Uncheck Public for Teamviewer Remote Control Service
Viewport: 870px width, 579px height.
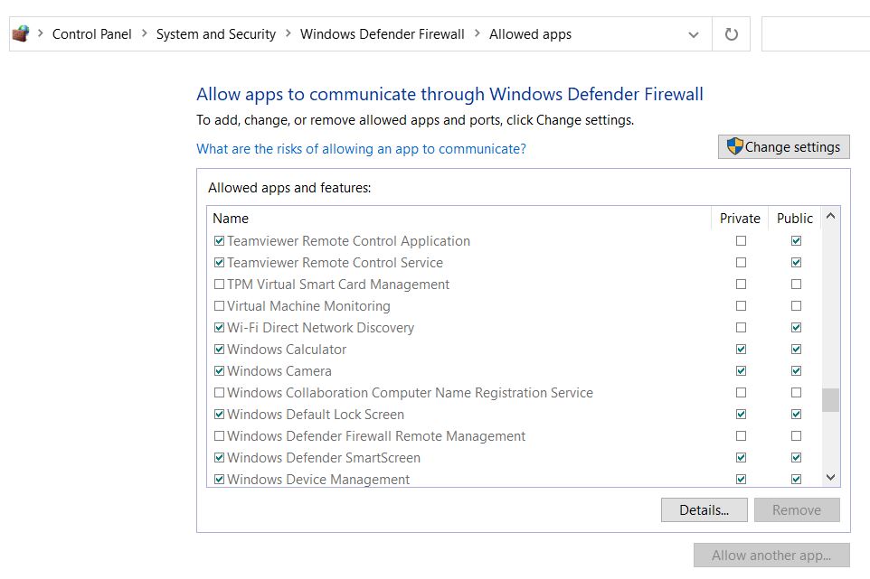796,263
